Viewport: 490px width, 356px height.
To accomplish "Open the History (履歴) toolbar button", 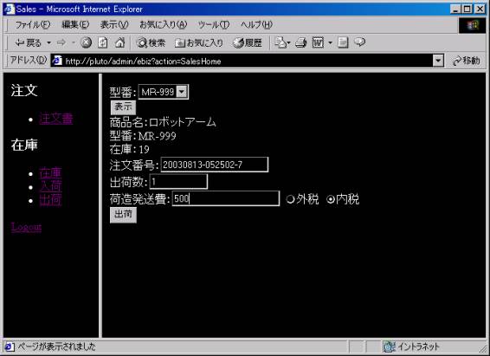I will [248, 42].
